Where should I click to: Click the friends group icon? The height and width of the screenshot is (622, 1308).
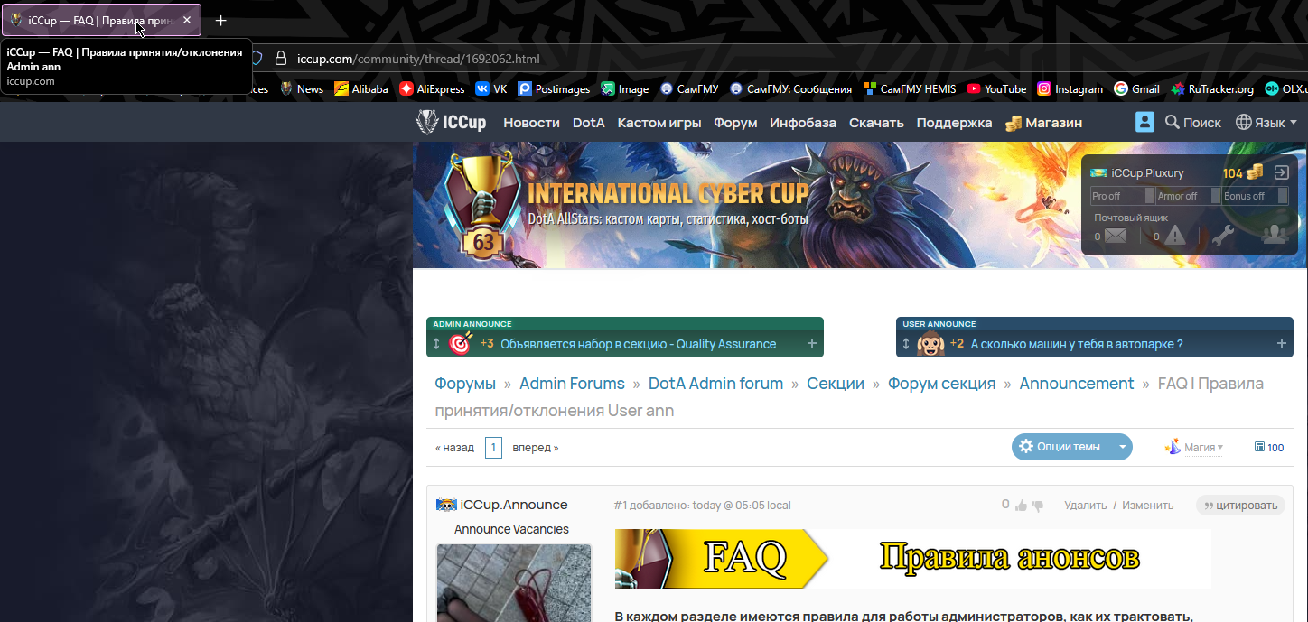point(1275,235)
